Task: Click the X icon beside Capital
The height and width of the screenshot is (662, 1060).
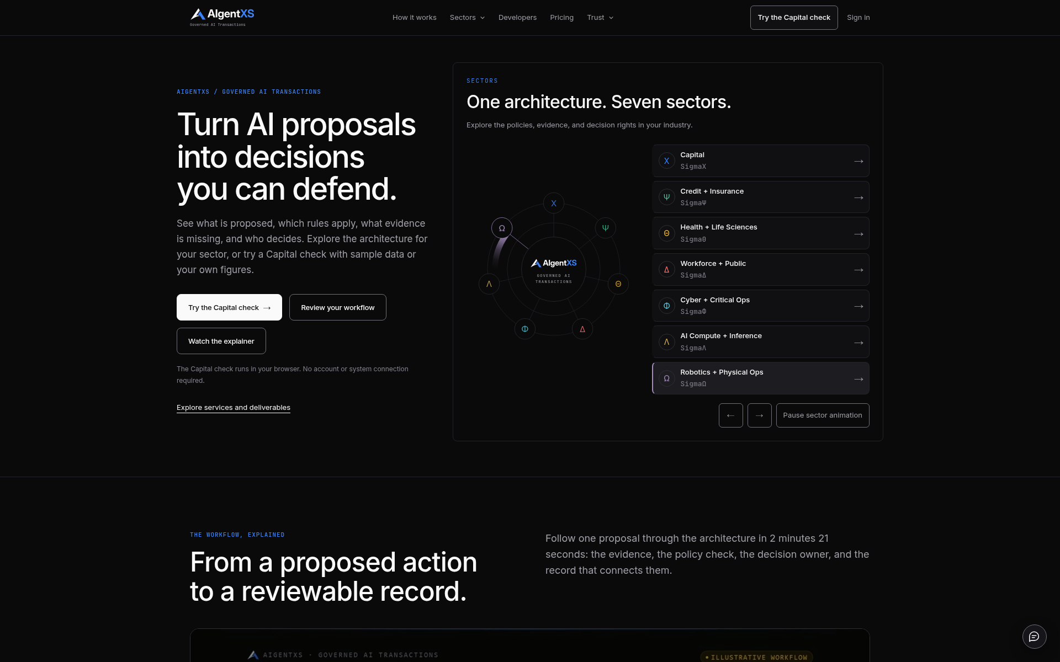Action: [667, 161]
